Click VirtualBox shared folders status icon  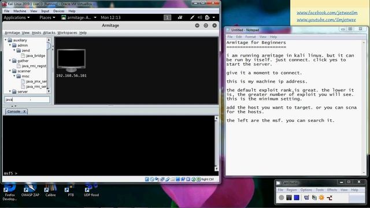coord(173,179)
